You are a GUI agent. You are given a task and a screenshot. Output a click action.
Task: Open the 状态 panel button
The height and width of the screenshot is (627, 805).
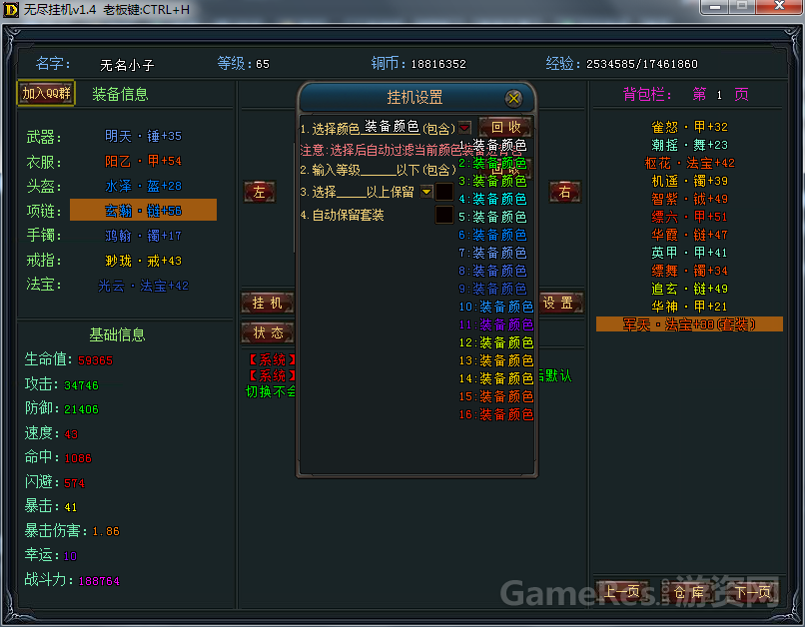[x=268, y=332]
